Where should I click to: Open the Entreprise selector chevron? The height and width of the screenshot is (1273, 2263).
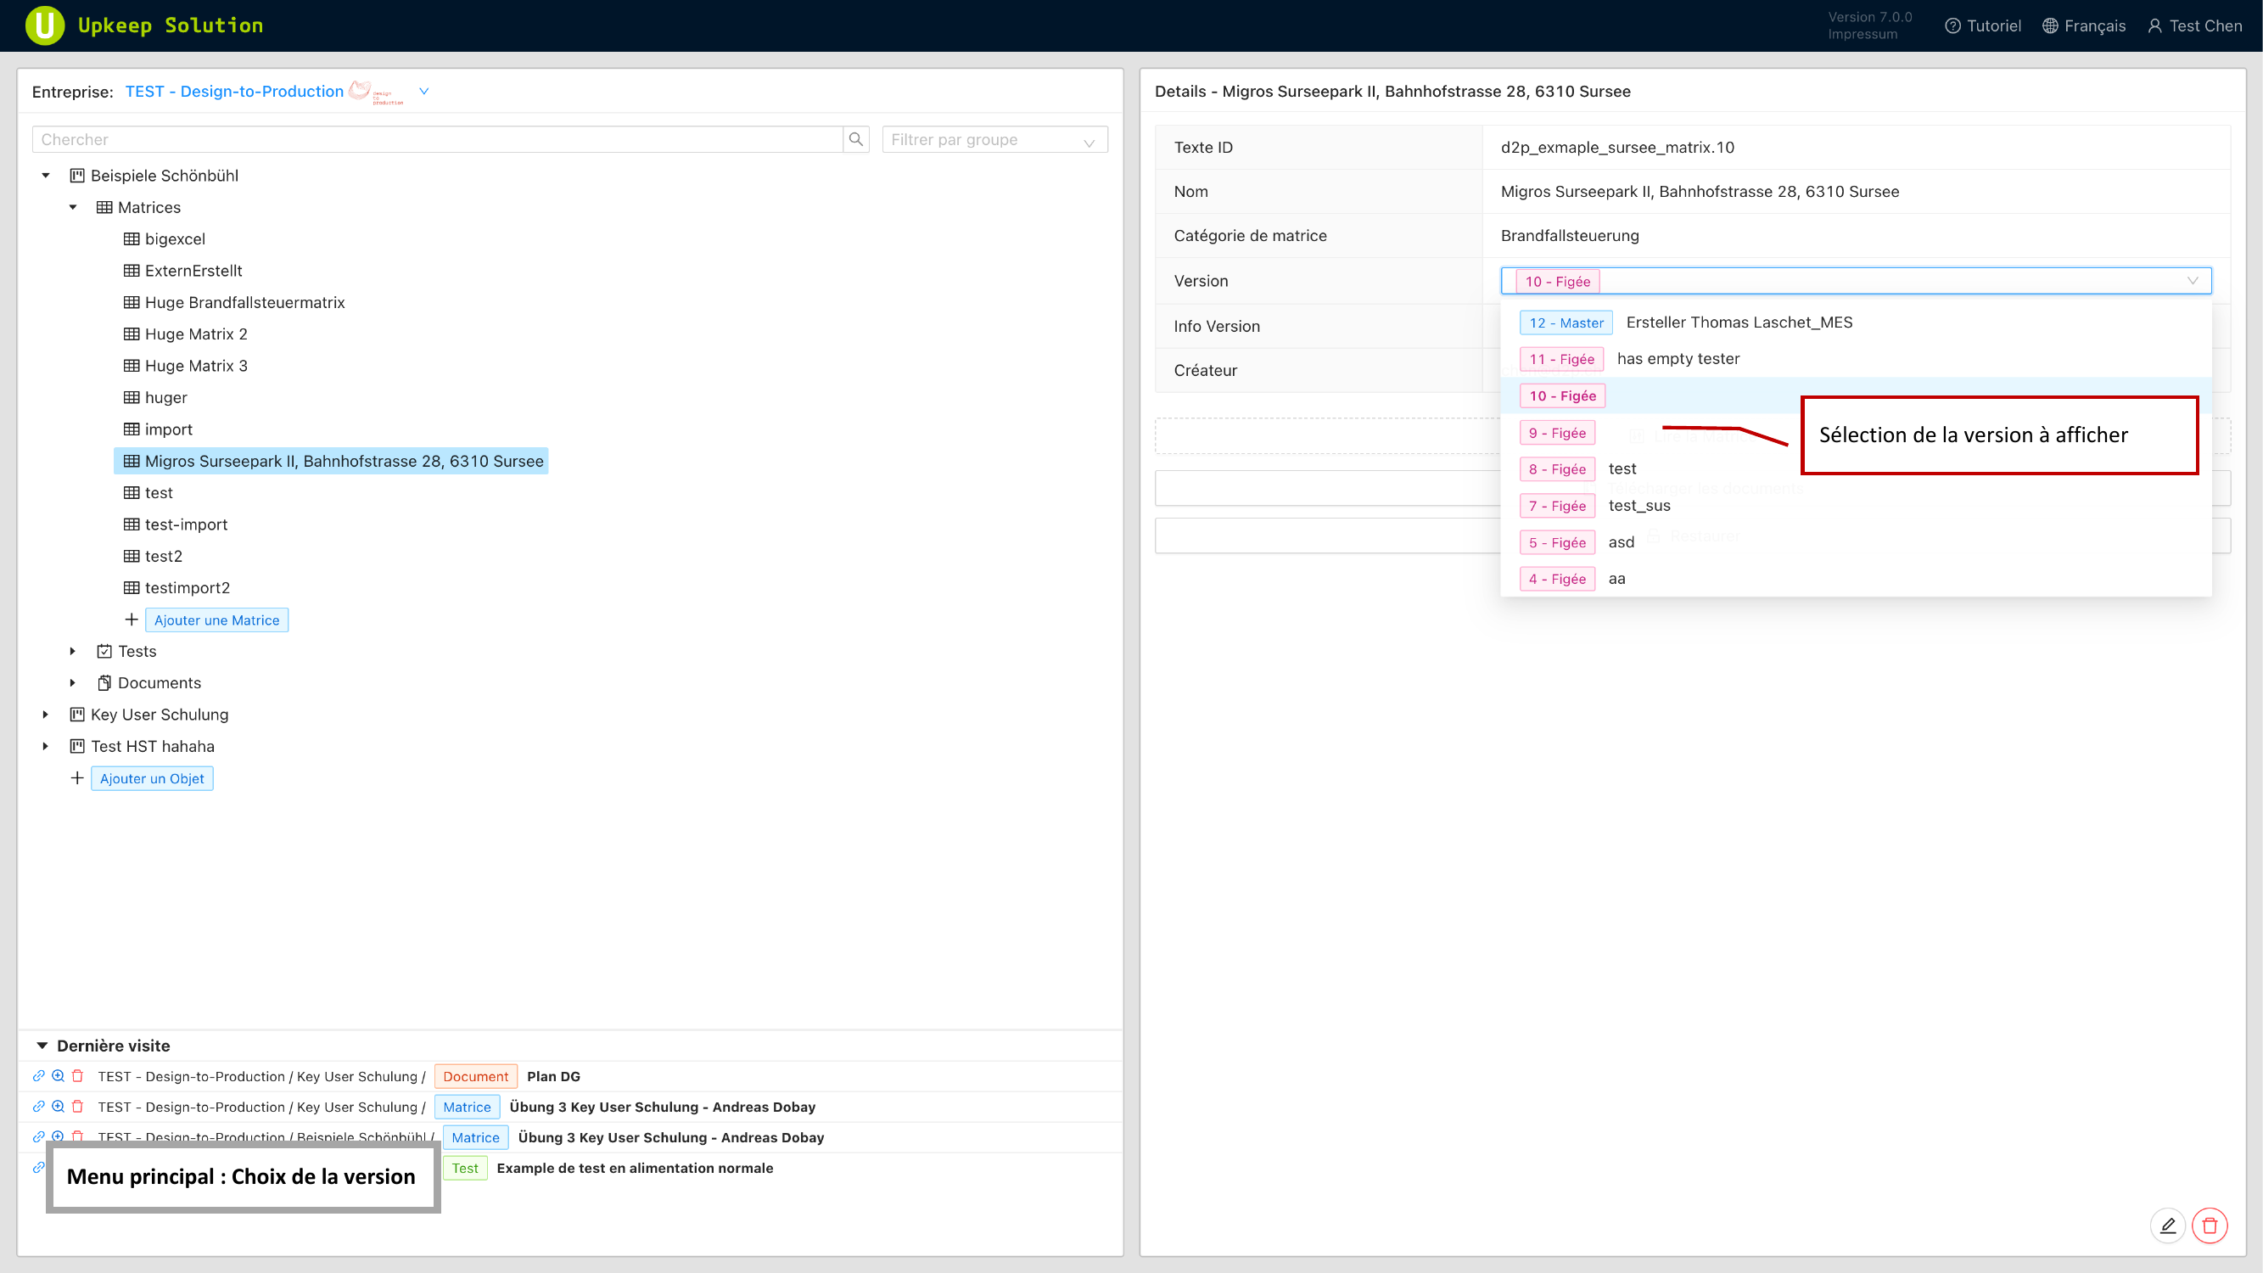pos(423,92)
